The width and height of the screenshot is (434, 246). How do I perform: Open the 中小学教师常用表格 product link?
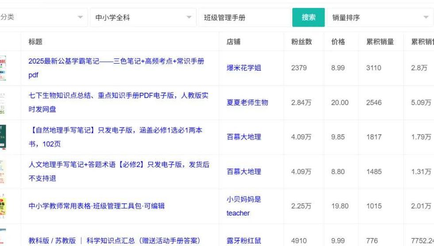point(97,206)
